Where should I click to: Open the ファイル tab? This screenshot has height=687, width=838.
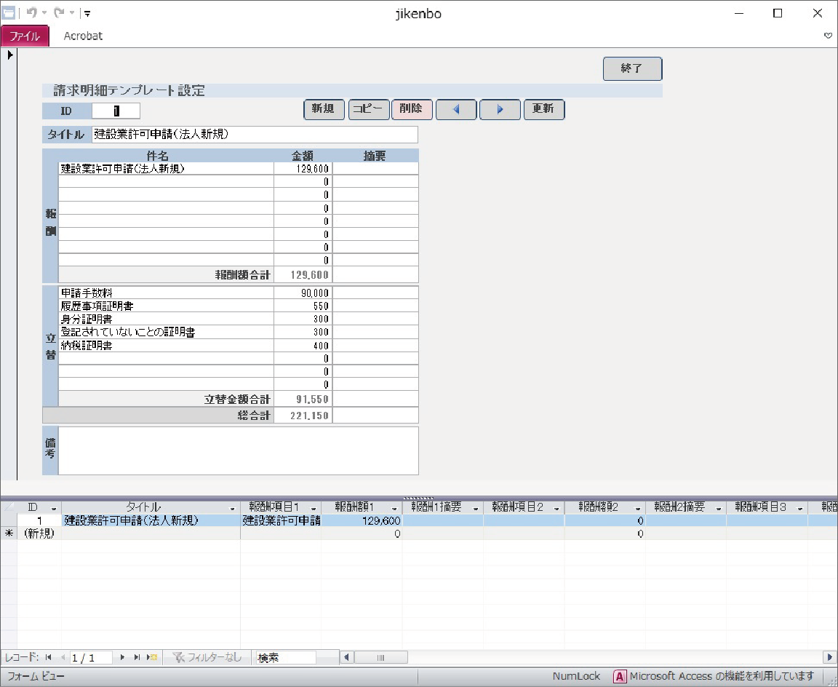pos(25,36)
